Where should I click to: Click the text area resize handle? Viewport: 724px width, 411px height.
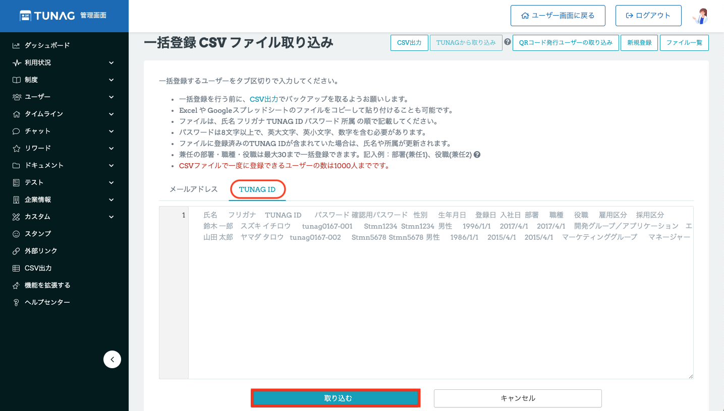click(691, 376)
